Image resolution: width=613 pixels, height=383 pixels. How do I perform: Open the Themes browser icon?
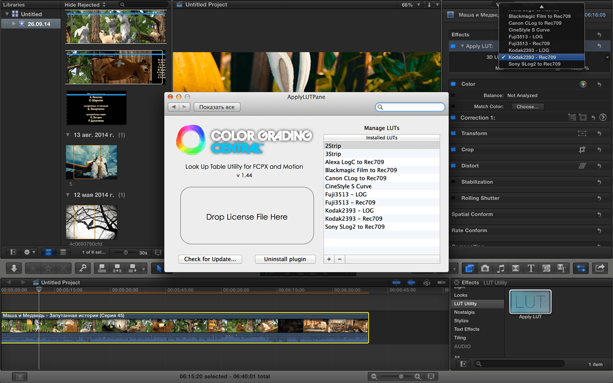[x=562, y=268]
